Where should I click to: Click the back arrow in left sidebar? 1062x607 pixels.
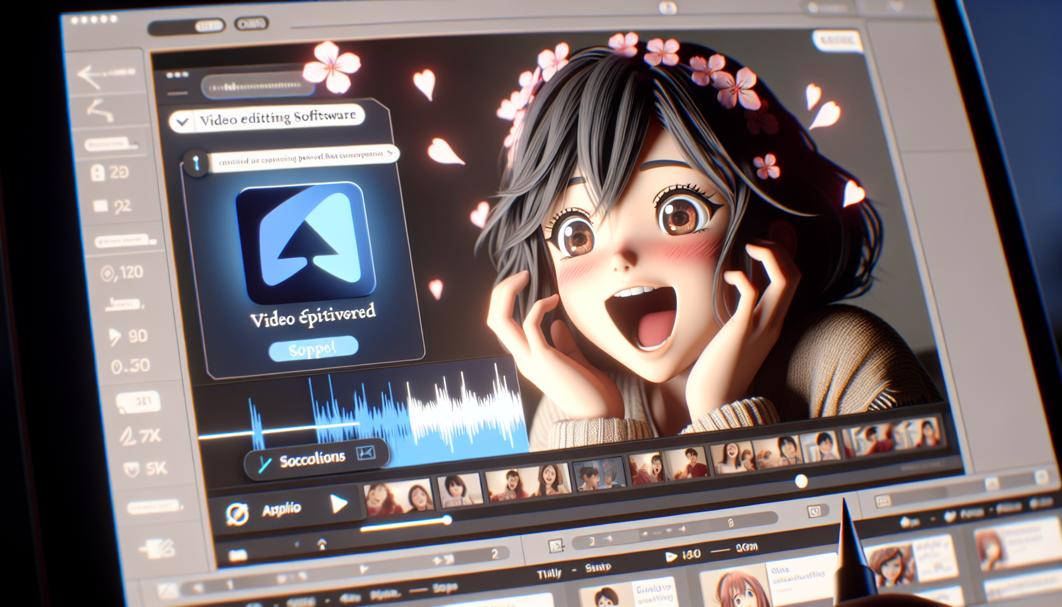point(89,76)
